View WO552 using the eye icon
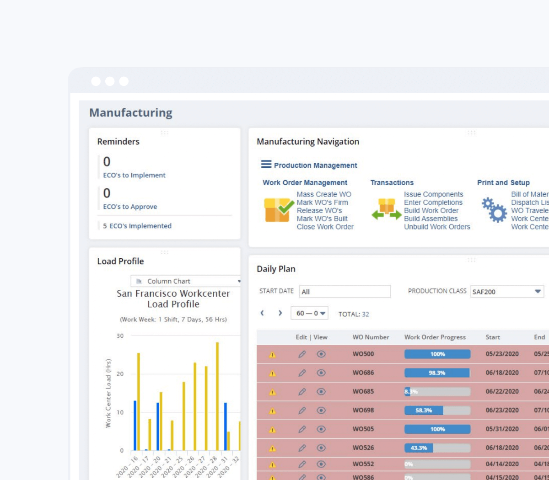Image resolution: width=549 pixels, height=480 pixels. point(321,464)
